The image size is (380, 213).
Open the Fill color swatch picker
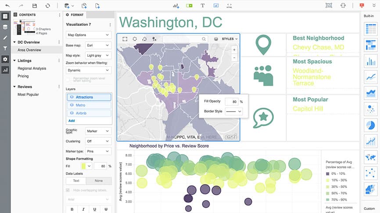tap(86, 166)
